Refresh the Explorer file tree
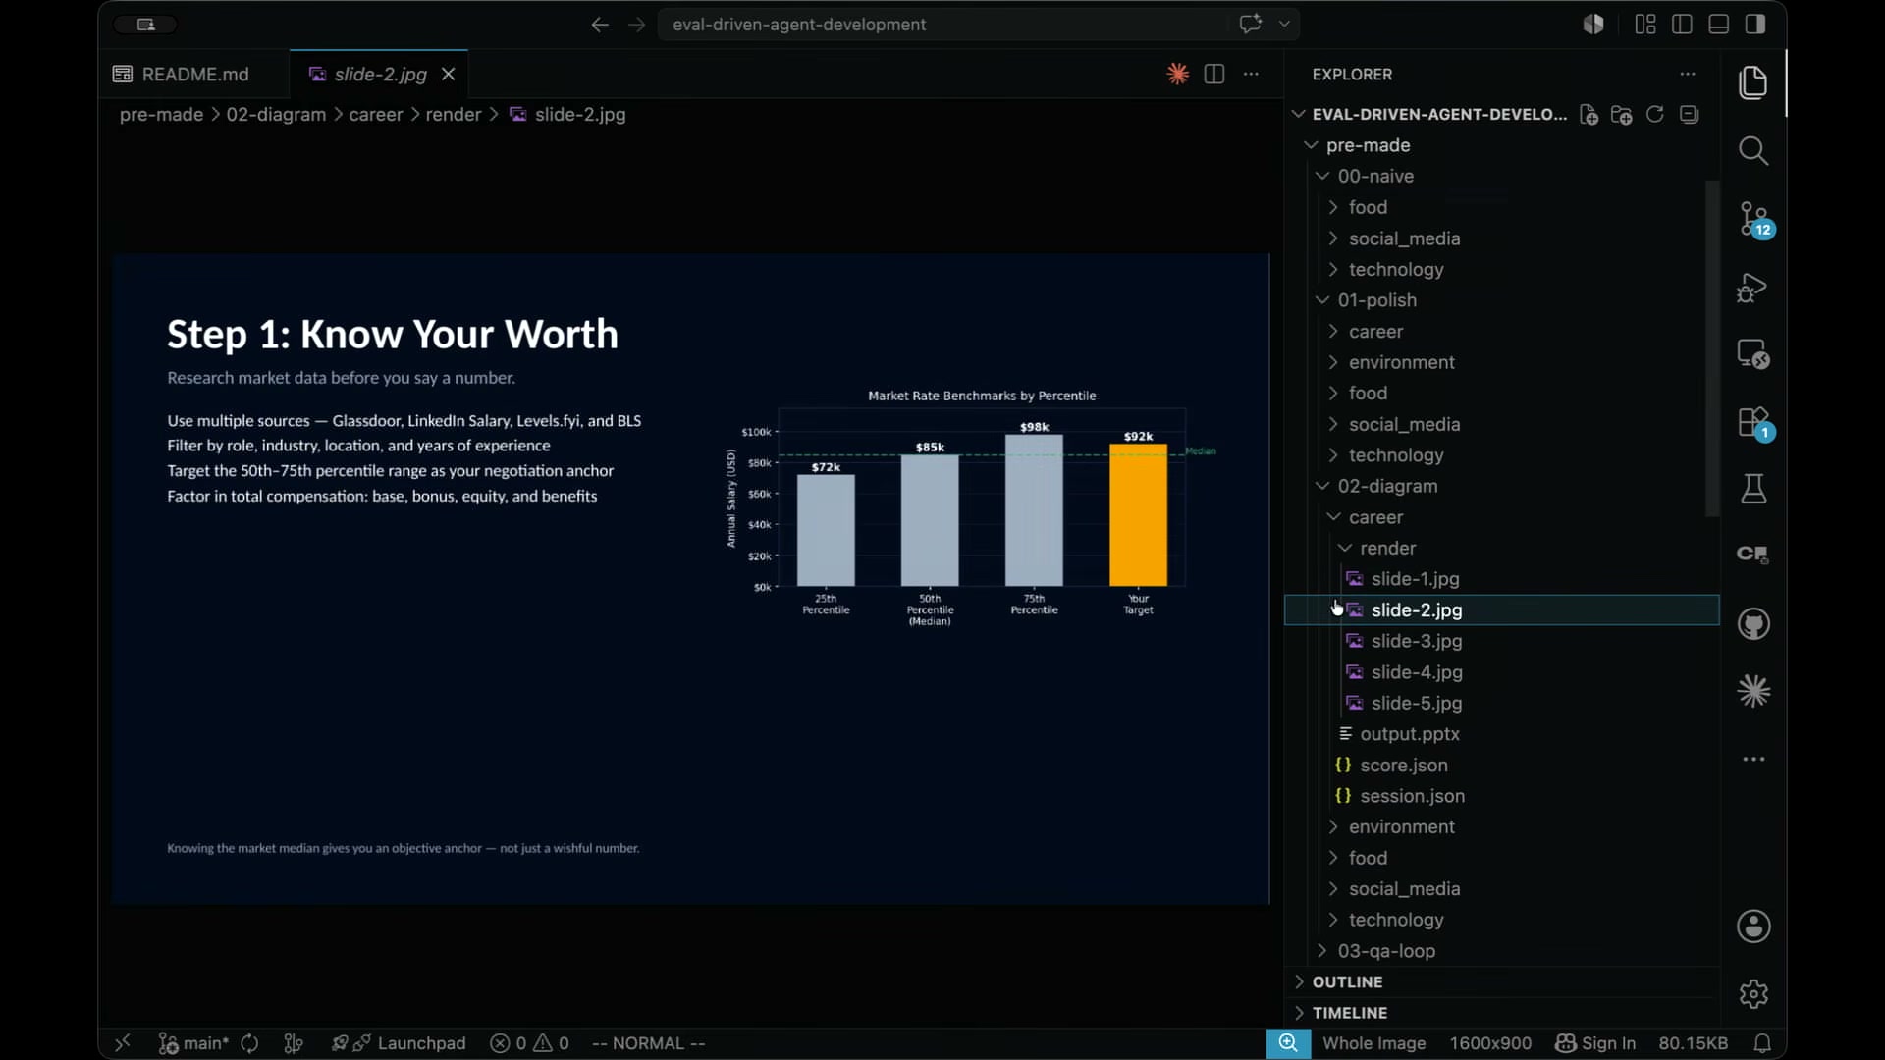This screenshot has height=1060, width=1885. pyautogui.click(x=1654, y=115)
